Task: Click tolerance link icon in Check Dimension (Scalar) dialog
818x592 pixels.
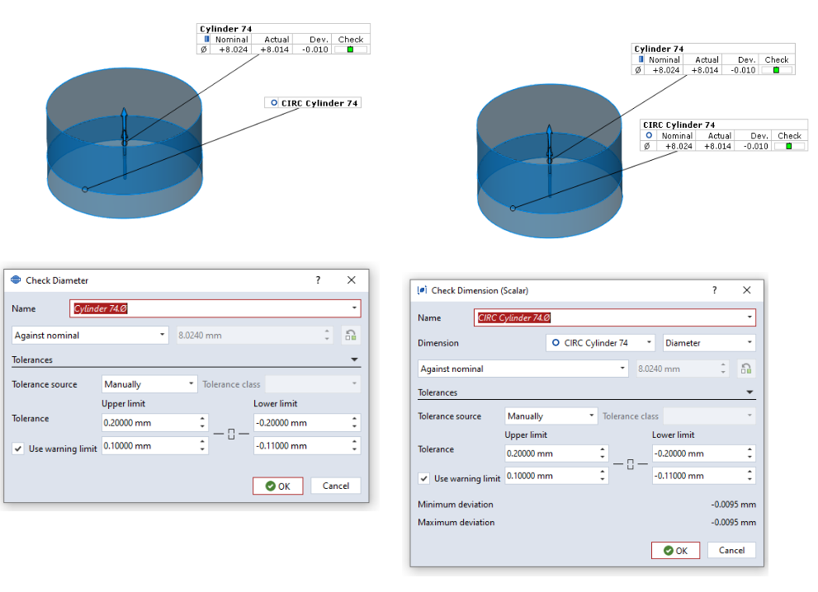Action: (x=631, y=465)
